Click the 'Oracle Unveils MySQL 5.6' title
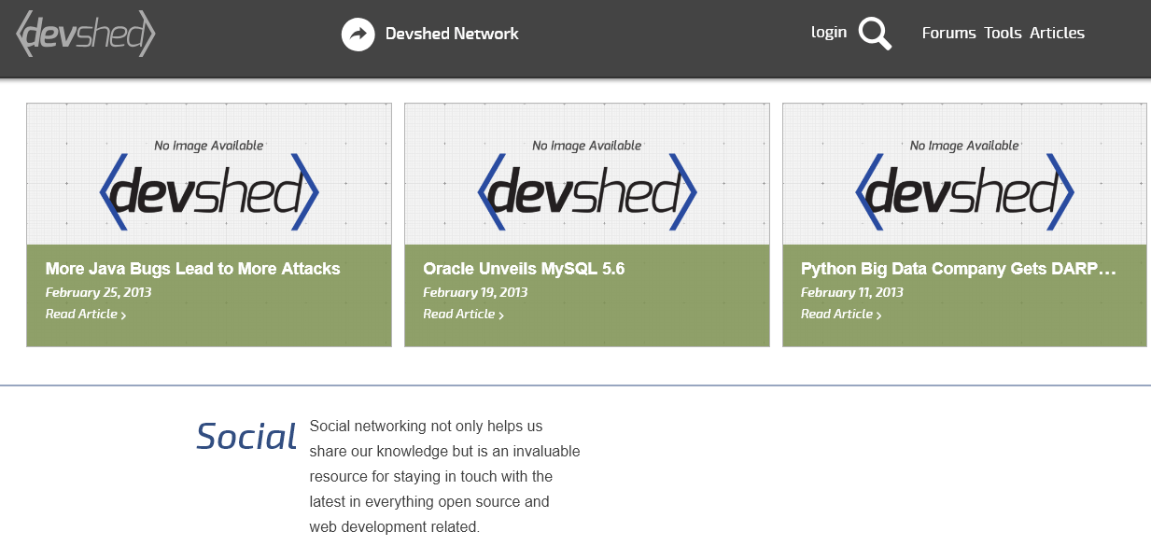1151x560 pixels. click(x=524, y=269)
